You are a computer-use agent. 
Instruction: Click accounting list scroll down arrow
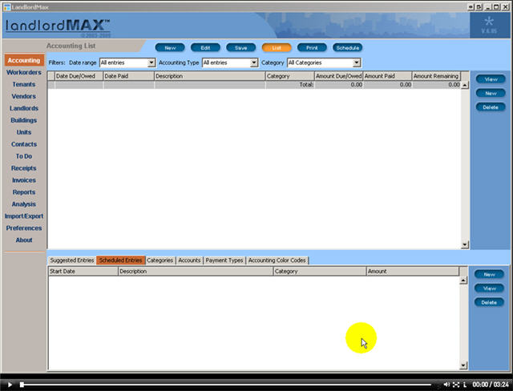tap(465, 244)
